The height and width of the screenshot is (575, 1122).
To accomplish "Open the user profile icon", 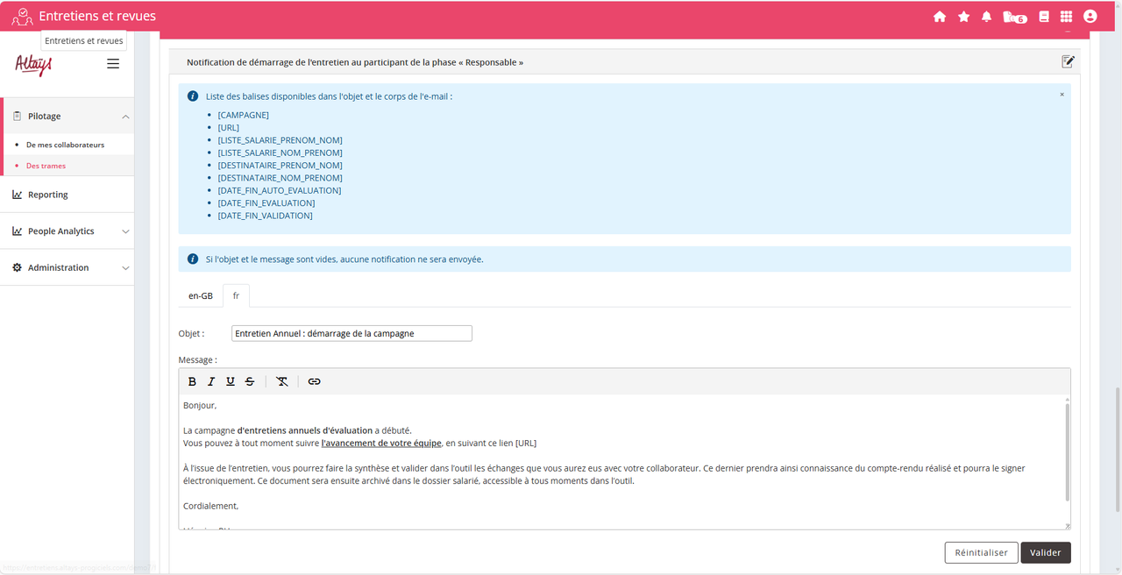I will pos(1090,17).
